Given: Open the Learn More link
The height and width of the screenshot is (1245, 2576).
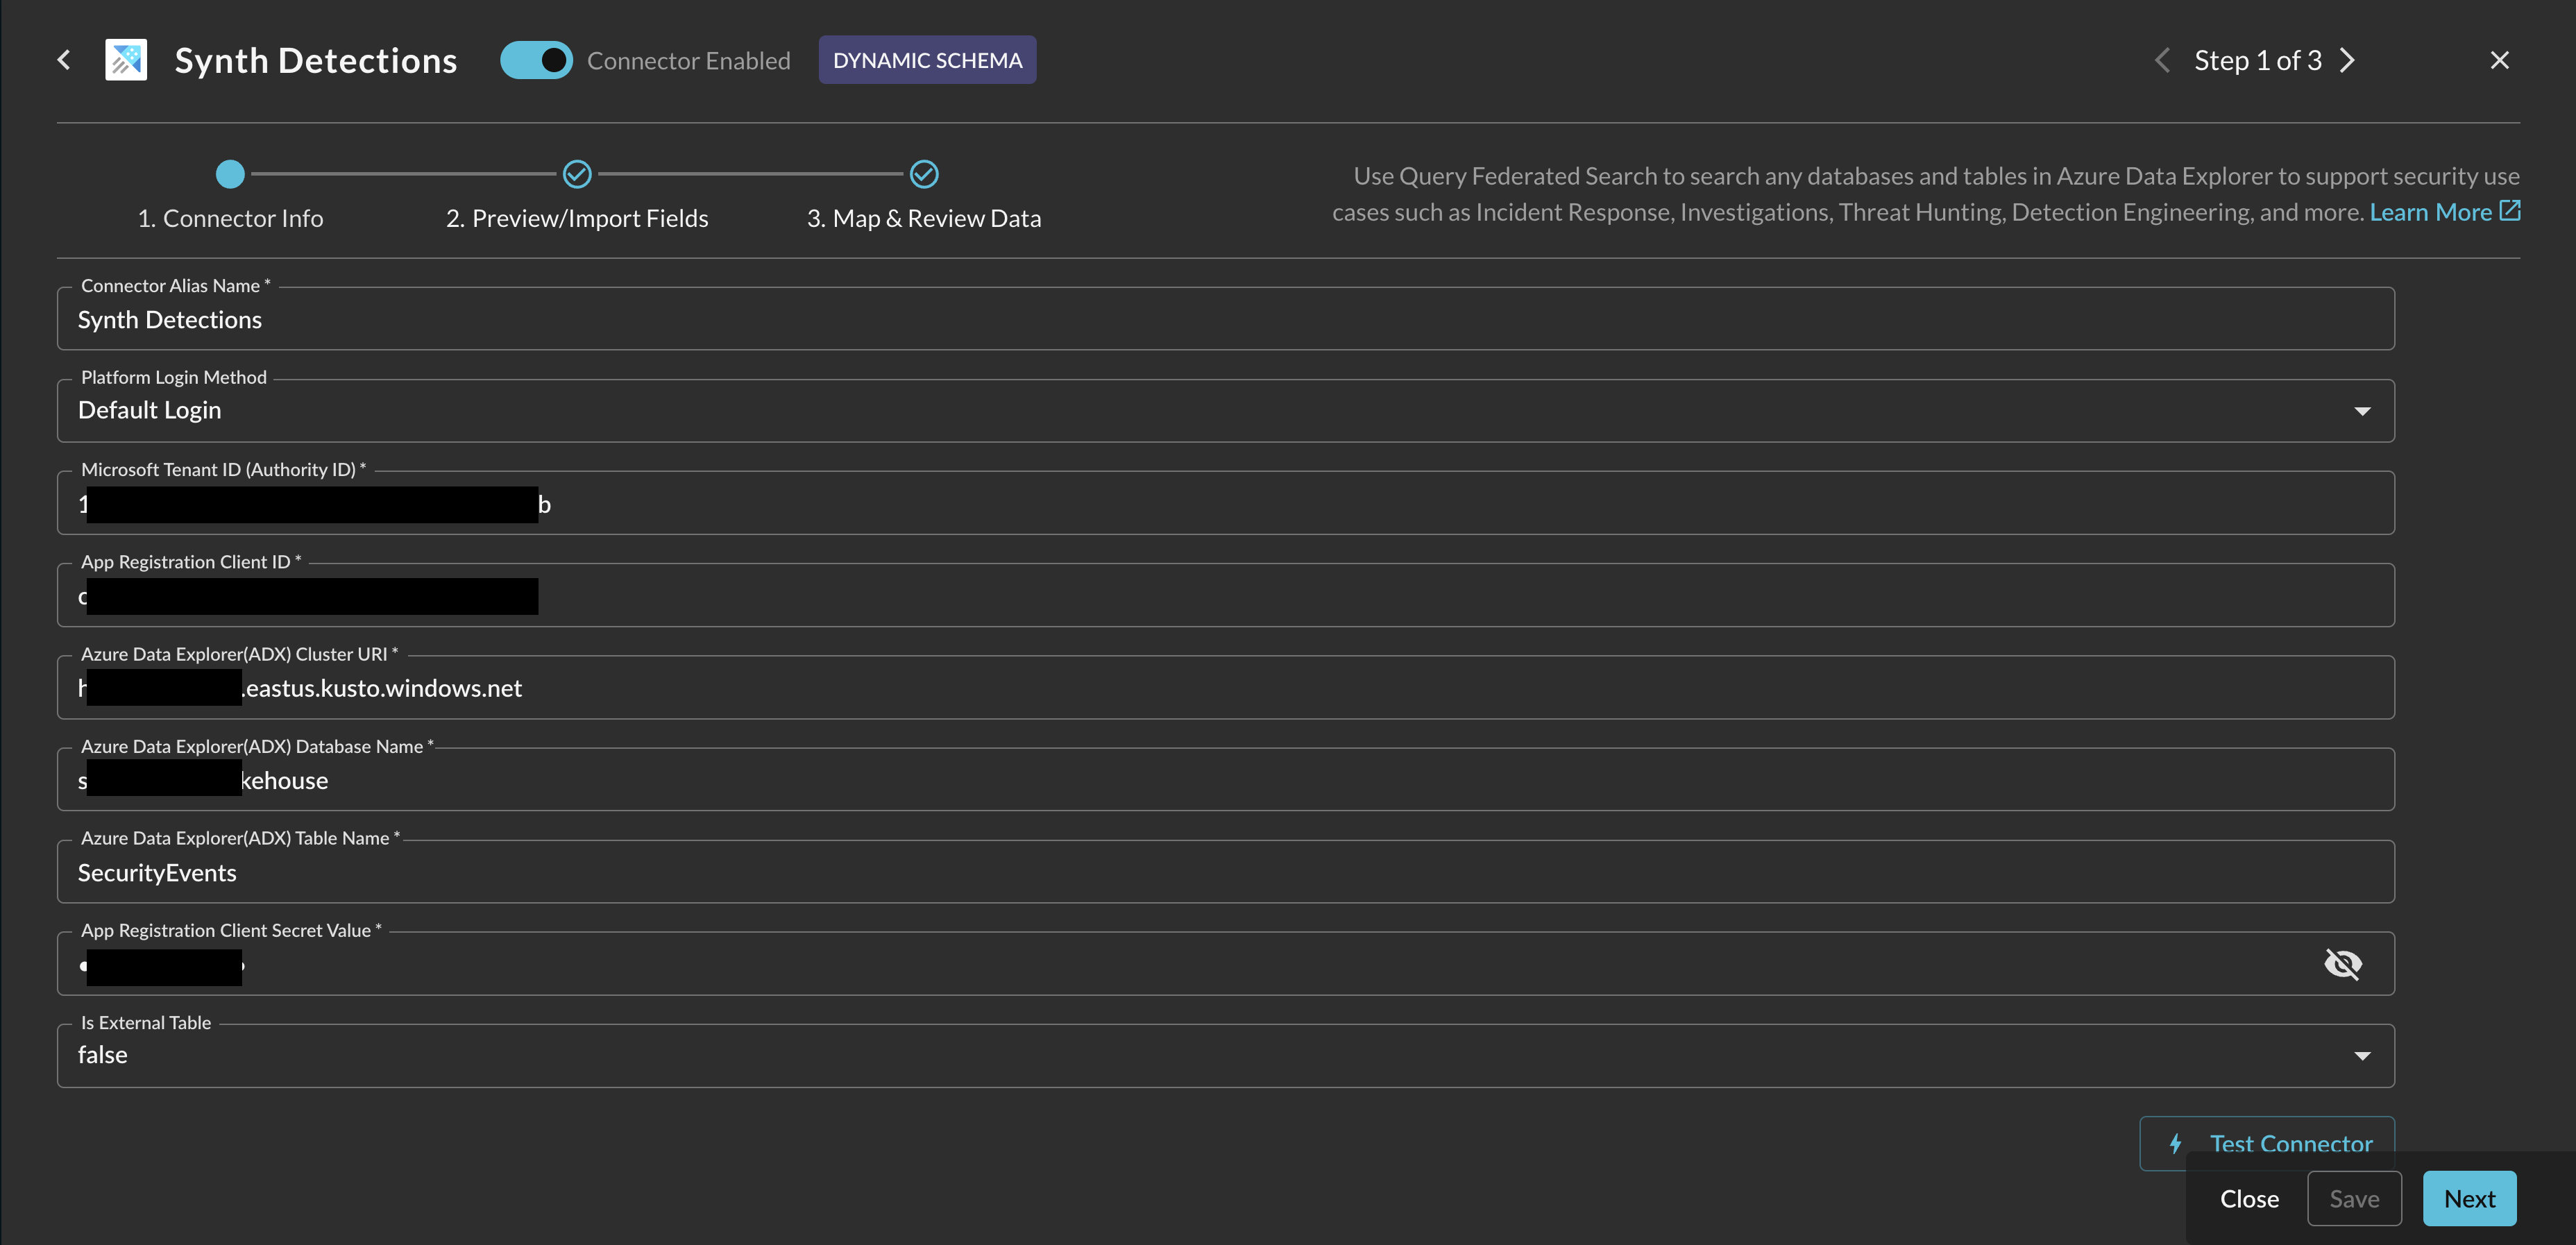Looking at the screenshot, I should pos(2430,212).
